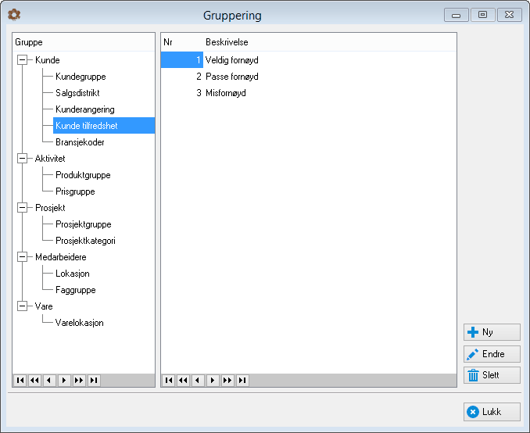The image size is (530, 433).
Task: Click the Aktivitet root node label
Action: [x=50, y=159]
